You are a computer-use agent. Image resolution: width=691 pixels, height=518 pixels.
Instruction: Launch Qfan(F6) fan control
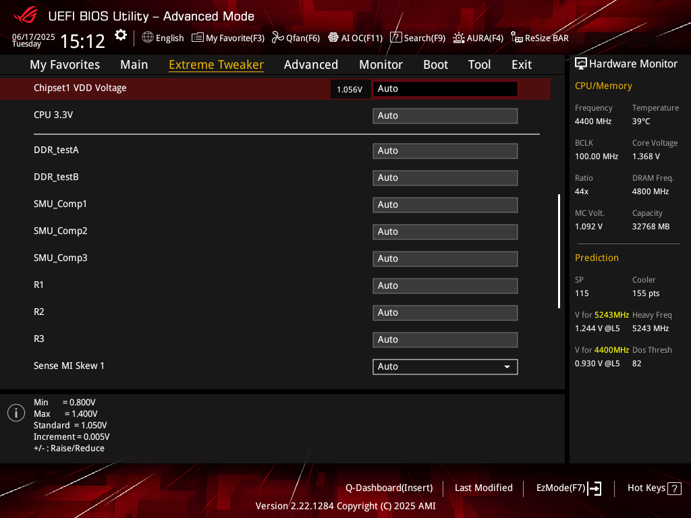click(296, 38)
